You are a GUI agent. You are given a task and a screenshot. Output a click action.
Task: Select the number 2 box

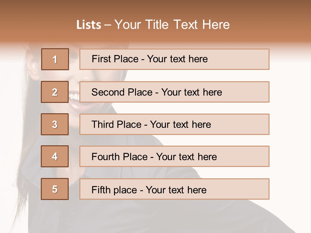coord(55,92)
